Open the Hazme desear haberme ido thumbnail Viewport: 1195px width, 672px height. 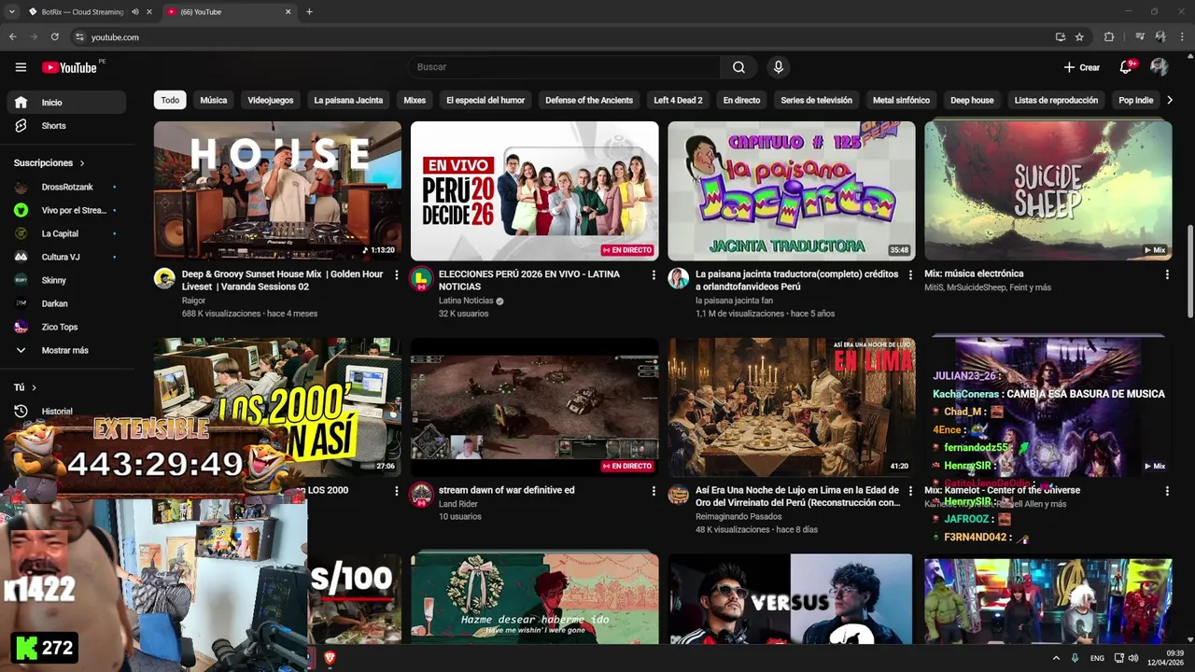(x=535, y=598)
